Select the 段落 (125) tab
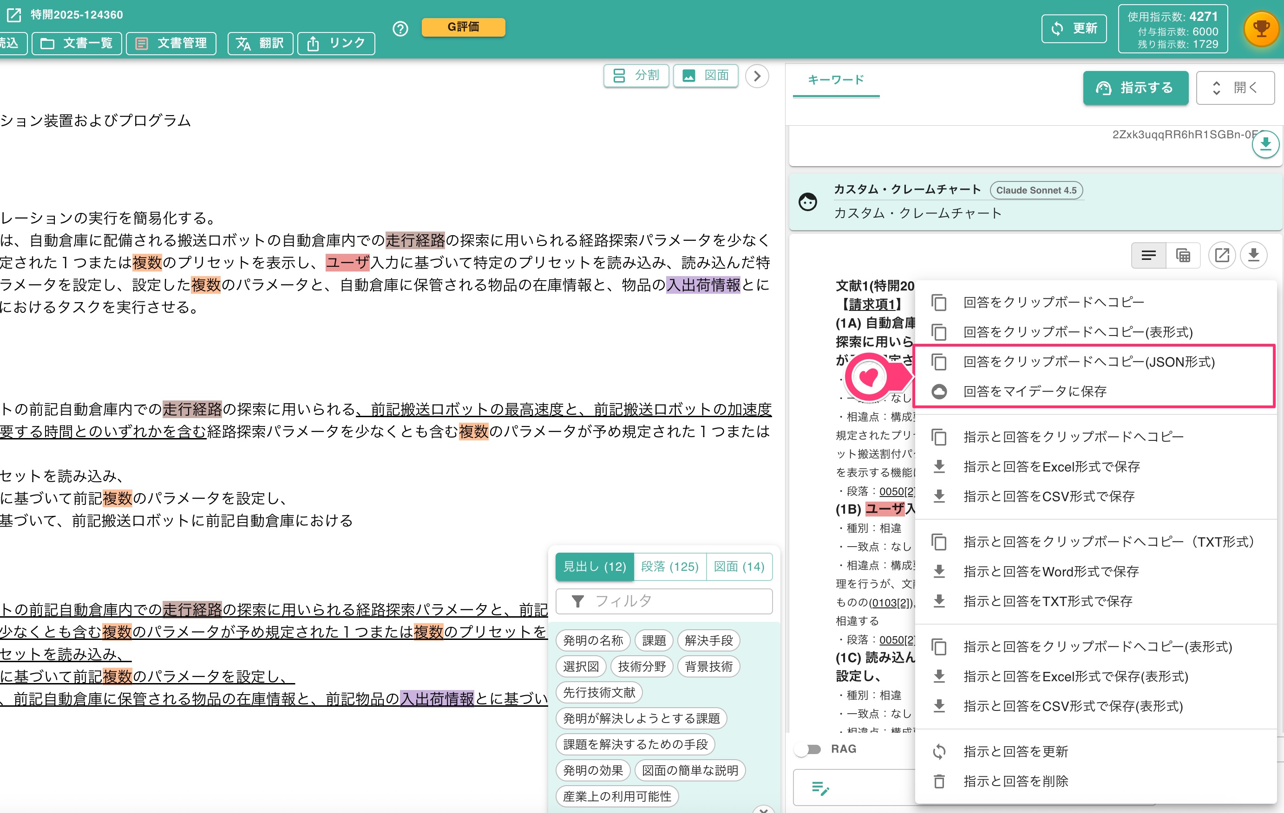 [670, 566]
